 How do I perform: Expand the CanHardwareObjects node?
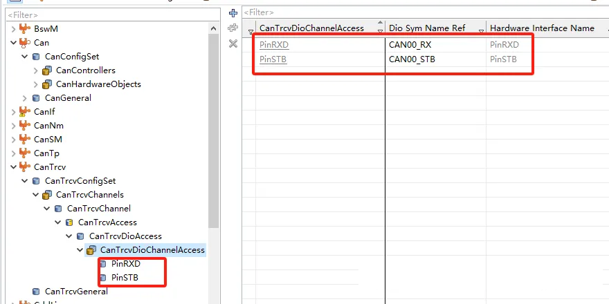tap(36, 84)
